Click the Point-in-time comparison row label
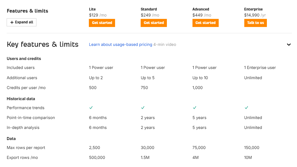The image size is (297, 167). [31, 118]
